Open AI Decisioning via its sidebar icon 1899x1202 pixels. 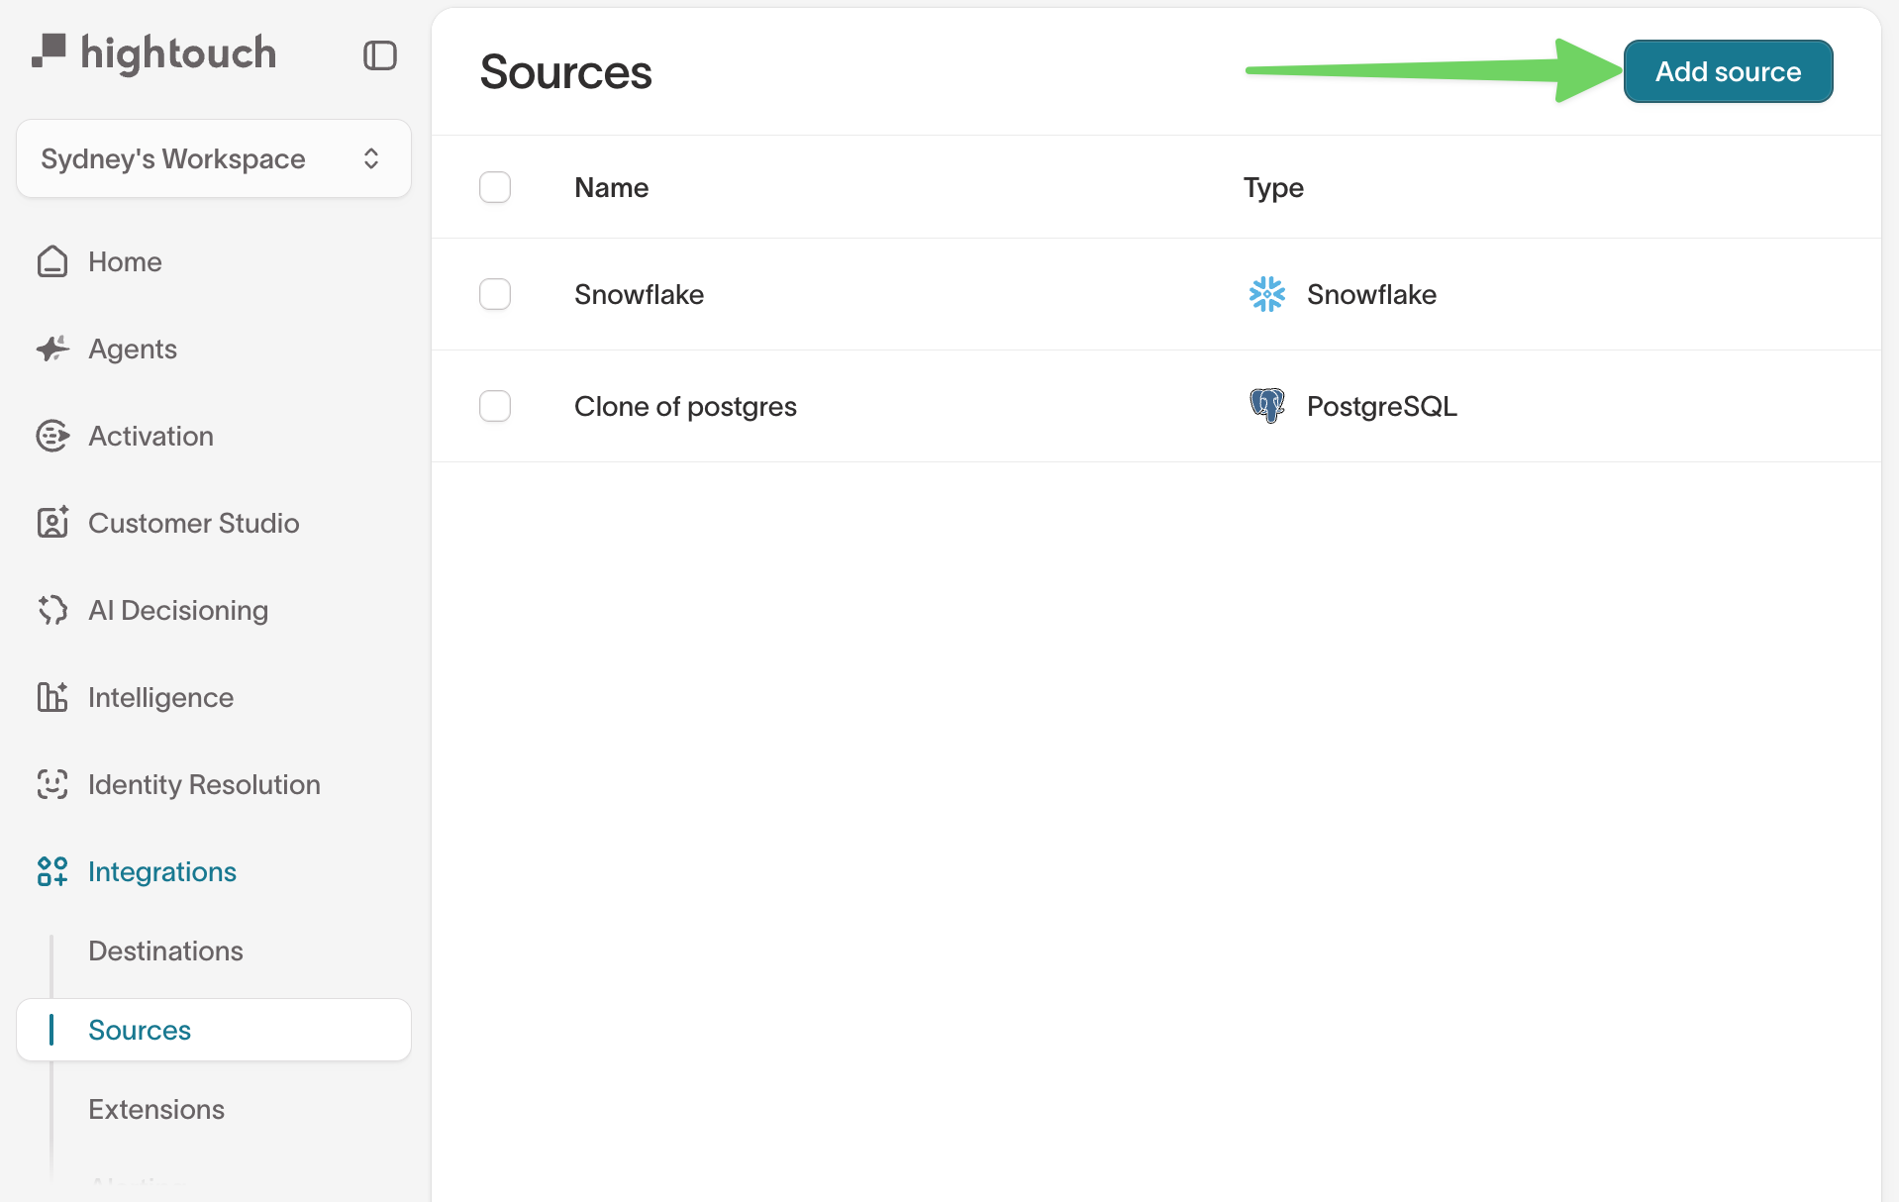click(52, 610)
